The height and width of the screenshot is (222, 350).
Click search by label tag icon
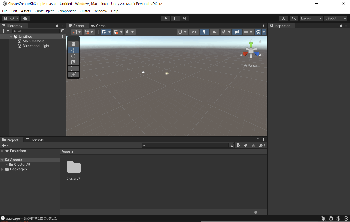[246, 145]
